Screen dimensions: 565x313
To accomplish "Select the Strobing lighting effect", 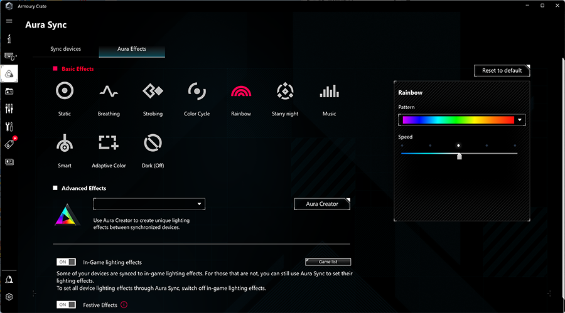I will click(153, 92).
